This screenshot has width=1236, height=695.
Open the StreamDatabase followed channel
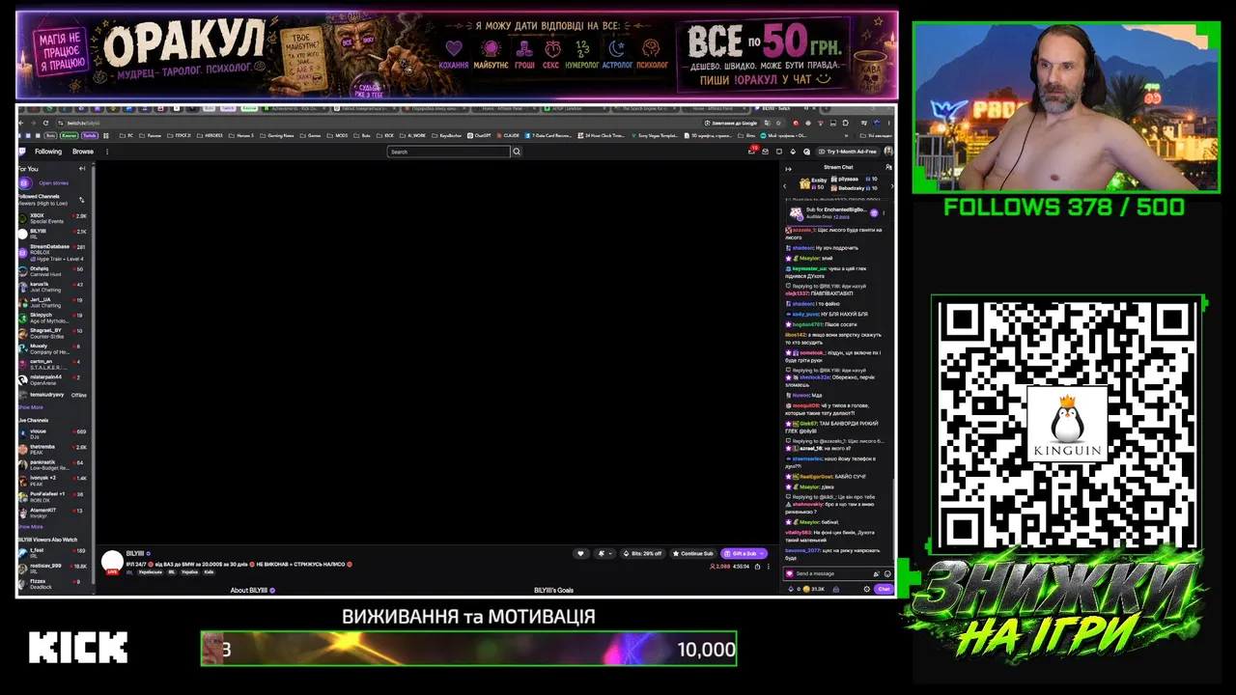tap(53, 253)
